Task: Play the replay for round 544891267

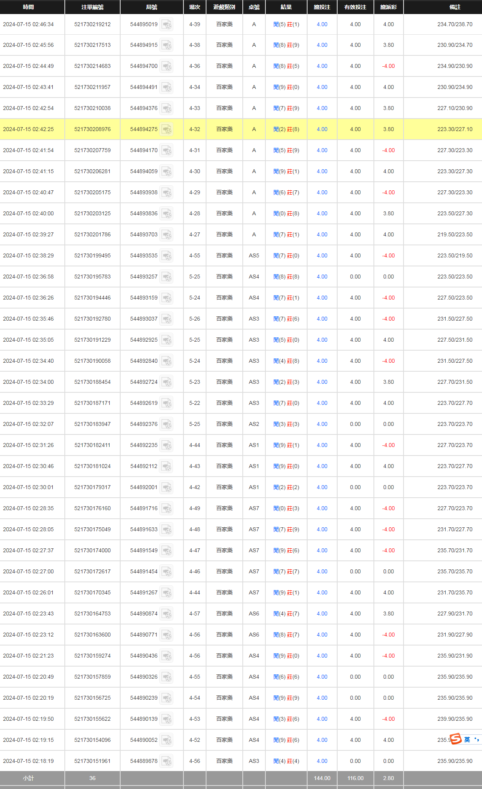Action: 167,593
